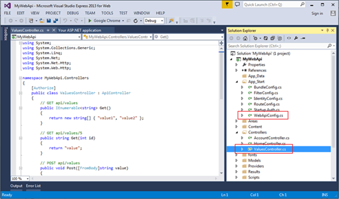This screenshot has height=199, width=339.
Task: Click the Pending Changes Filter clock icon
Action: [x=255, y=38]
